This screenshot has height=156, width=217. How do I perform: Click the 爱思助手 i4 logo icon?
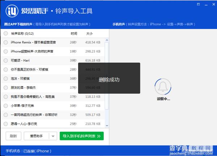12,11
